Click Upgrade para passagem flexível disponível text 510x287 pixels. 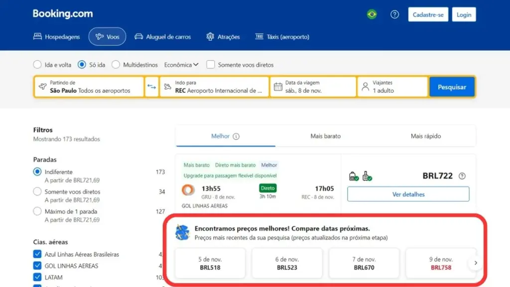[x=230, y=175]
